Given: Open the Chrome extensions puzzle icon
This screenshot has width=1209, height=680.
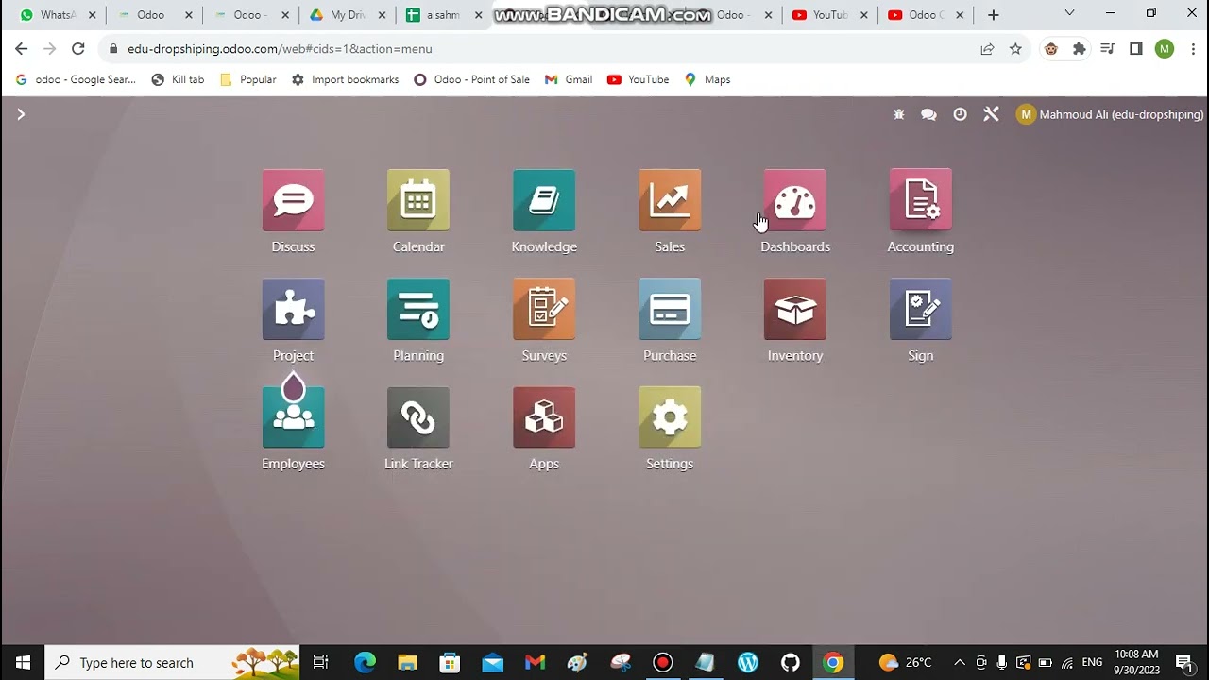Looking at the screenshot, I should coord(1080,49).
